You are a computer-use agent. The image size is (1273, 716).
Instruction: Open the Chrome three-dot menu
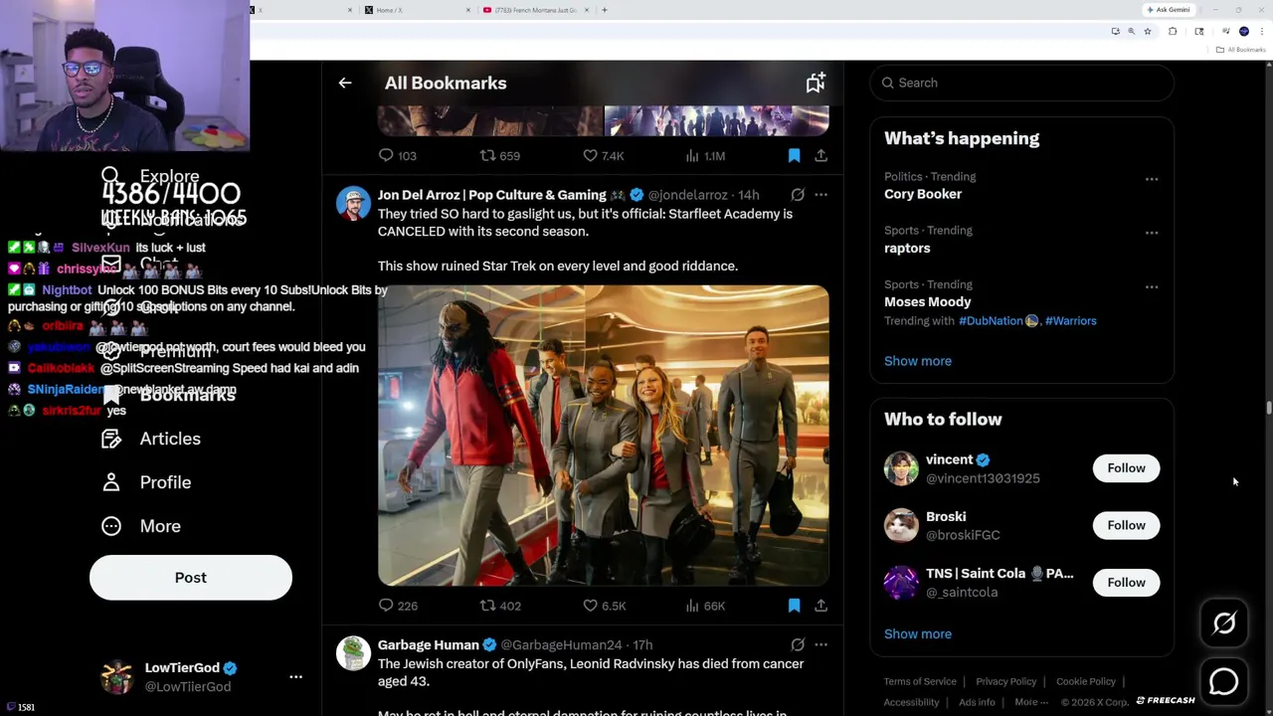coord(1261,32)
